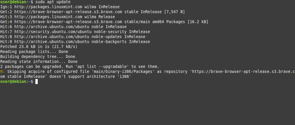Click the '[7,547 B]' size value
Viewport: 295px width, 125px height.
[x=175, y=12]
